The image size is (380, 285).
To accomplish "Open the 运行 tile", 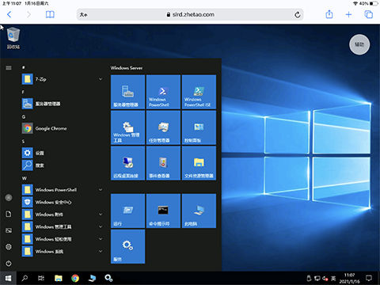I will point(127,211).
